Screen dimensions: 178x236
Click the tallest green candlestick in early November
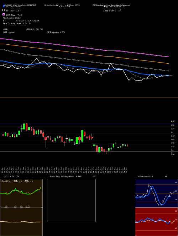click(x=82, y=136)
